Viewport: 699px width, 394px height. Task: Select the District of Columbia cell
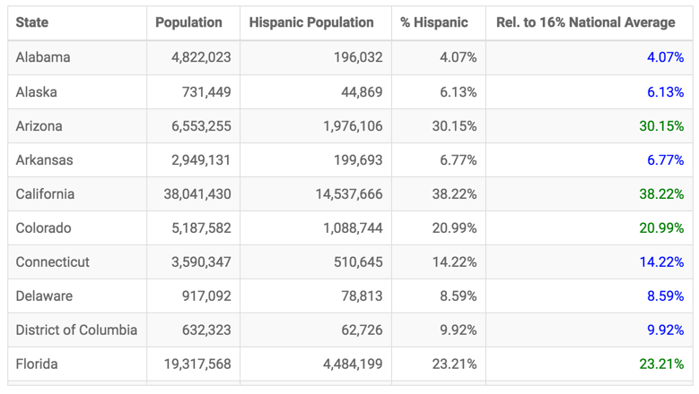tap(76, 330)
